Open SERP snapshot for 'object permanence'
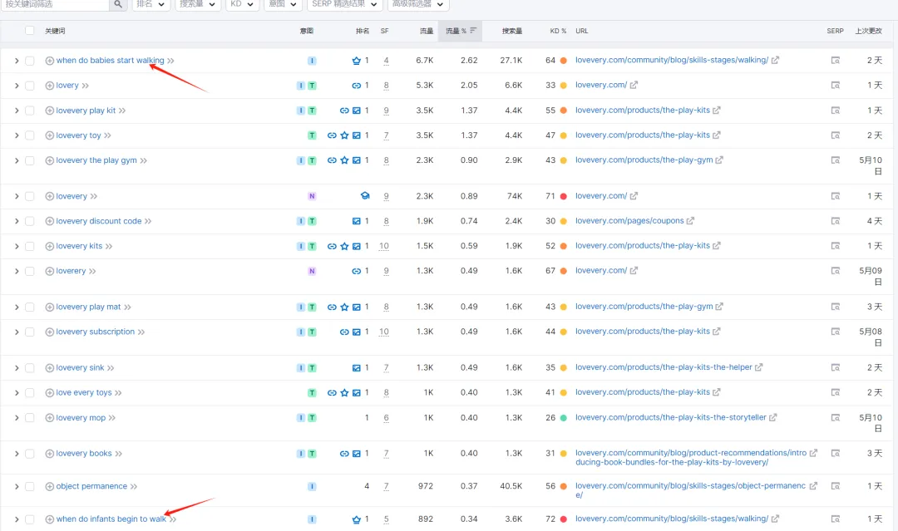The image size is (898, 531). point(836,486)
